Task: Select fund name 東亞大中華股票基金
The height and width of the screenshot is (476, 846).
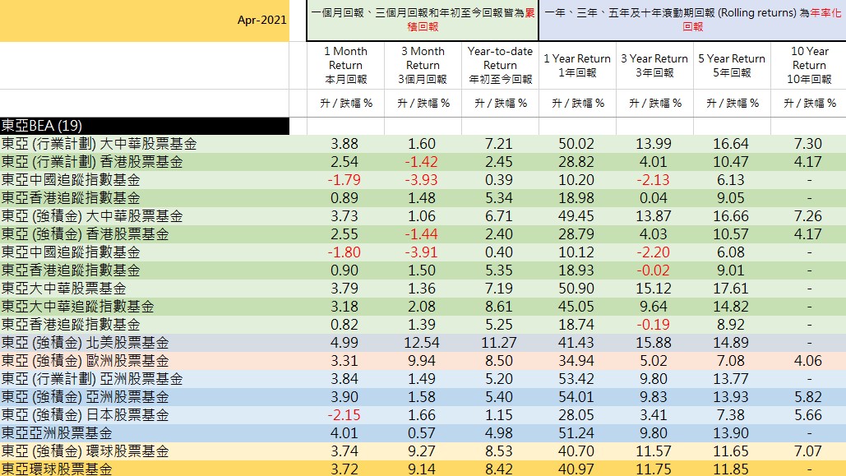Action: [x=63, y=289]
